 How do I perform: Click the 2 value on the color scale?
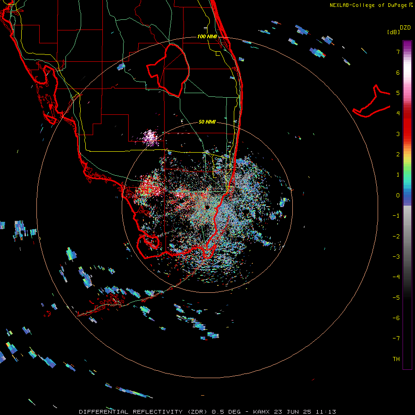click(398, 154)
